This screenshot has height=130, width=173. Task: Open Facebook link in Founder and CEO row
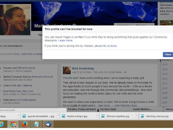coord(30,68)
